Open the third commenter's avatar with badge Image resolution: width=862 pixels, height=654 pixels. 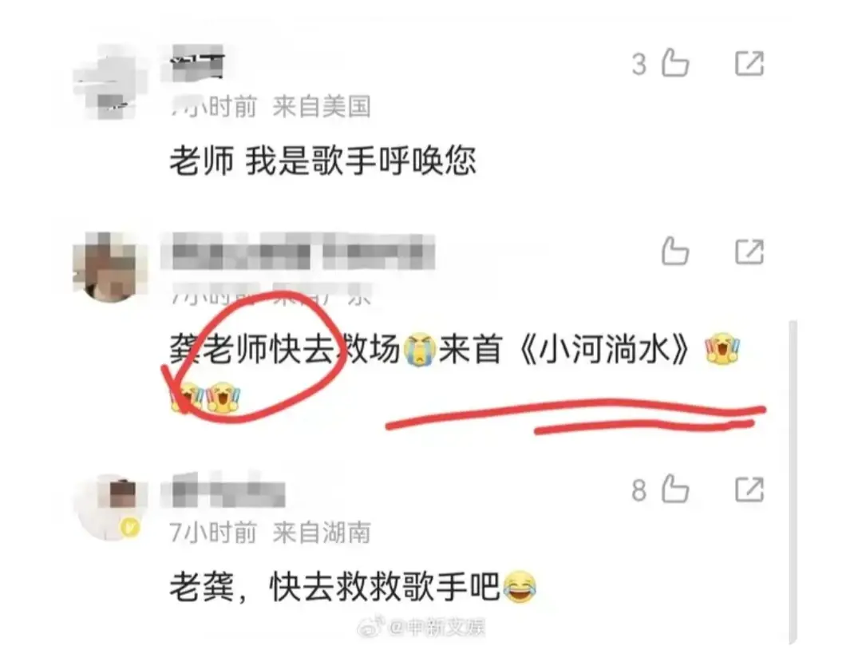click(109, 507)
